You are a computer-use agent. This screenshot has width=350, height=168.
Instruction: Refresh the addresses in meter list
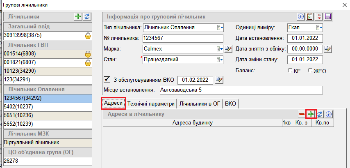tap(320, 114)
